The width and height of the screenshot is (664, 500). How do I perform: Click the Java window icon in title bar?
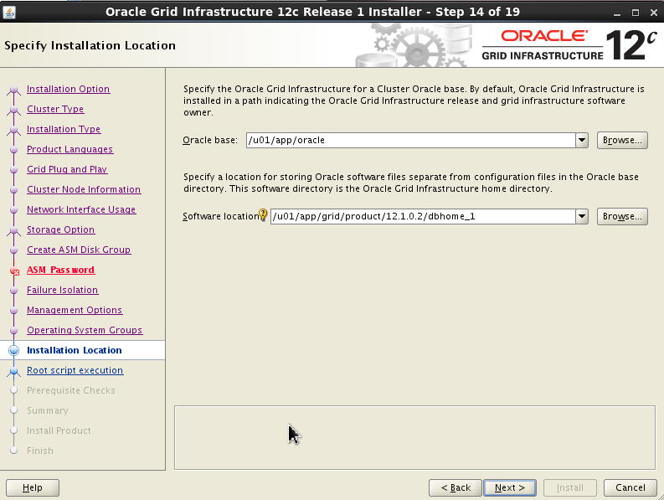[9, 12]
